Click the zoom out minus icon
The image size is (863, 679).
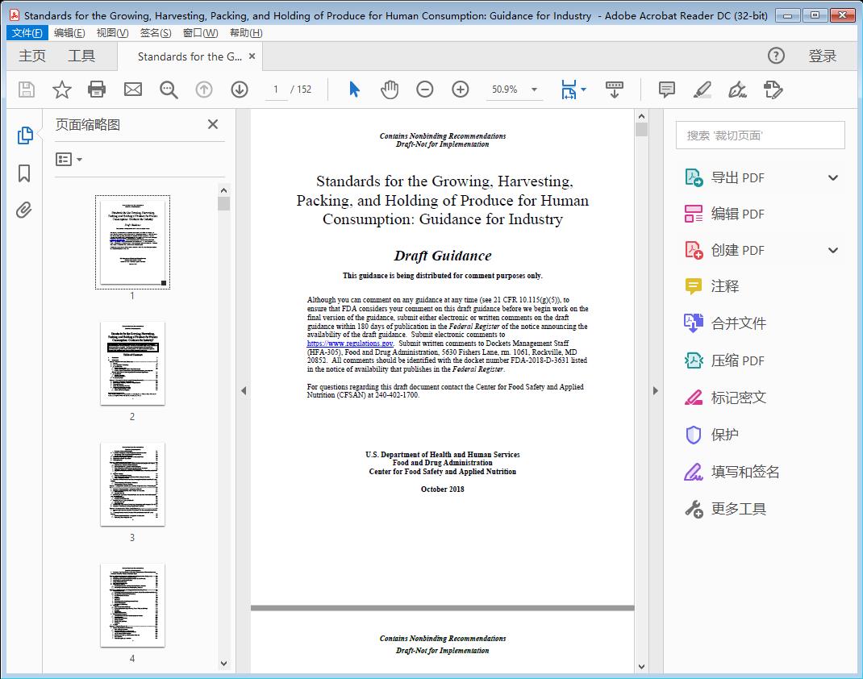pos(425,90)
